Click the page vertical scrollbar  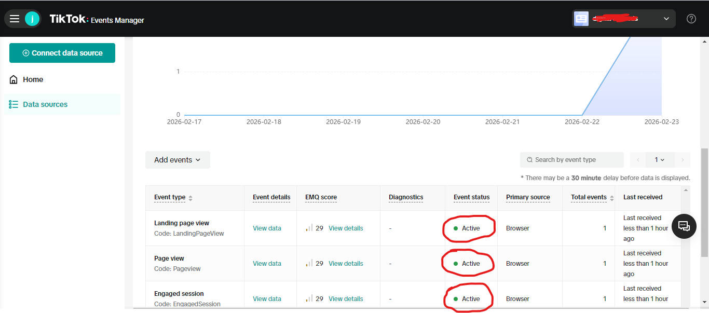[704, 202]
